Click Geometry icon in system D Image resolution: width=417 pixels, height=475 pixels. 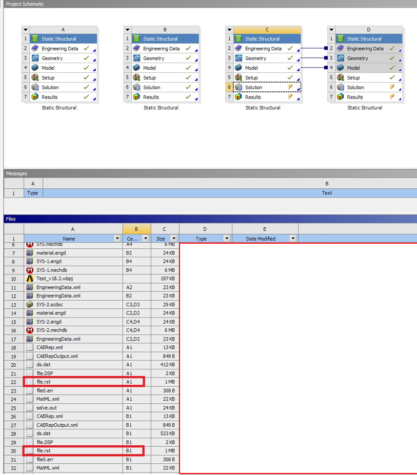(341, 58)
